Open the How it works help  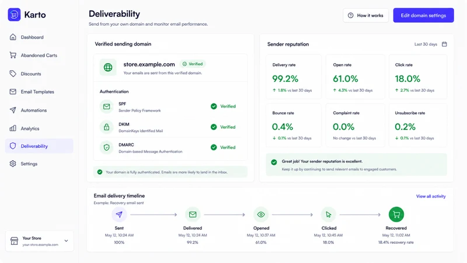[365, 15]
